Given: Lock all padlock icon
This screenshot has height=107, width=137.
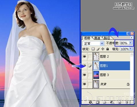Looking at the screenshot, I should pos(108,49).
